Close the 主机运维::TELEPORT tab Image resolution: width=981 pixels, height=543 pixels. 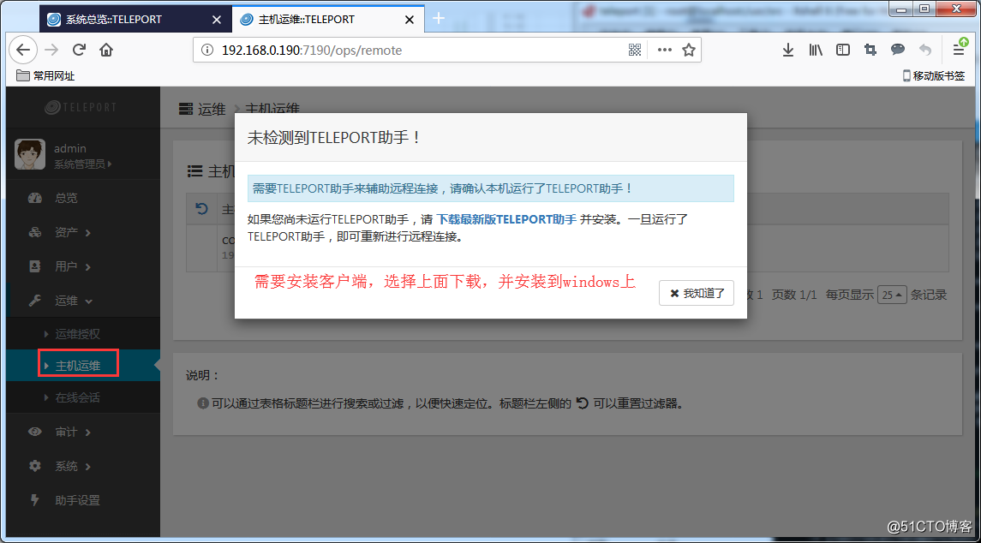410,20
